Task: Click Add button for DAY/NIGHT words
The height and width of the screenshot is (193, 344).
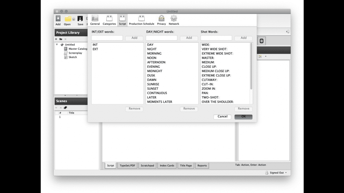Action: [189, 38]
